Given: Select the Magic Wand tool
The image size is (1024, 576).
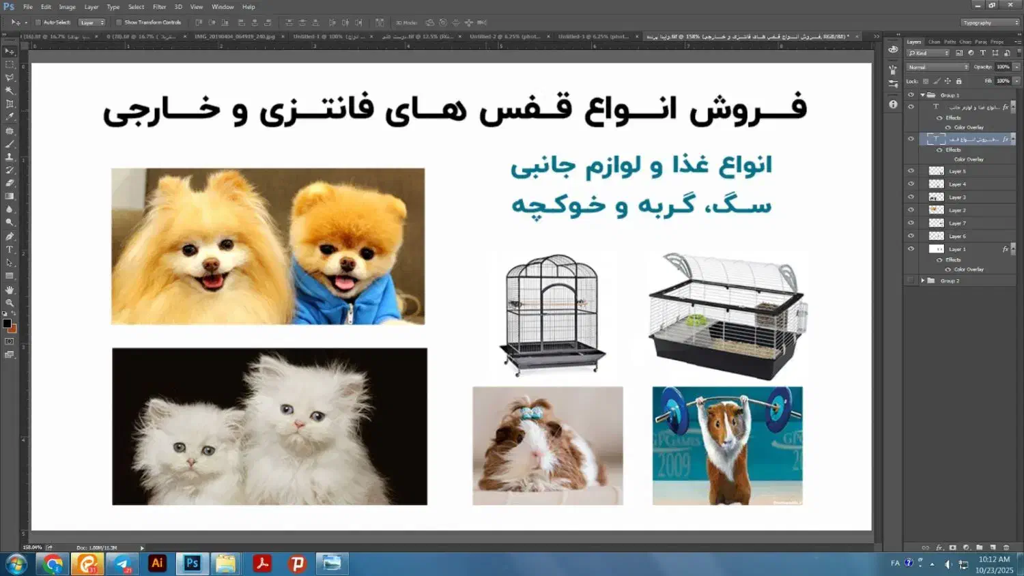Looking at the screenshot, I should point(10,91).
